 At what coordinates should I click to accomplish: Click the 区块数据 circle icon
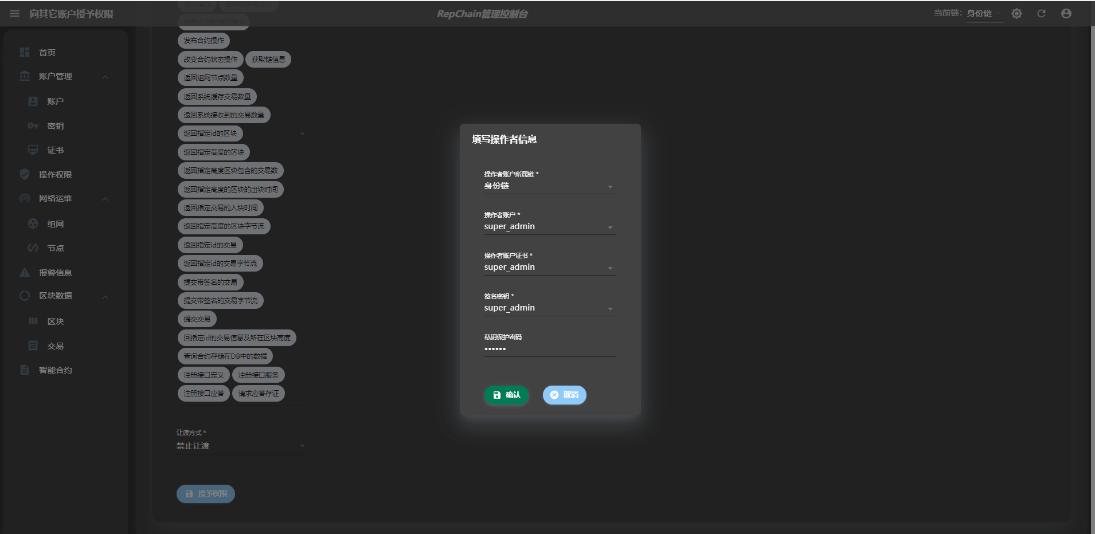(x=25, y=296)
